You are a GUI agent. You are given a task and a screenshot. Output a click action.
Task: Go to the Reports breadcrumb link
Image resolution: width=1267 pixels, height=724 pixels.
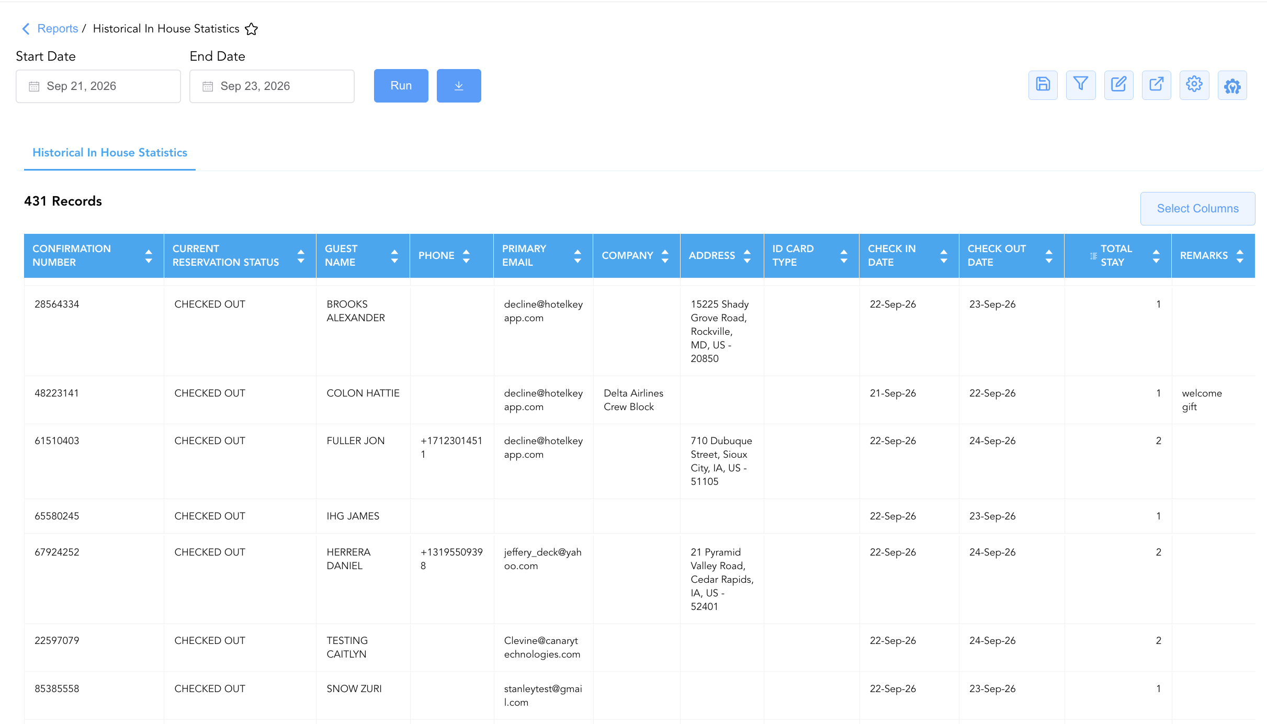point(58,29)
